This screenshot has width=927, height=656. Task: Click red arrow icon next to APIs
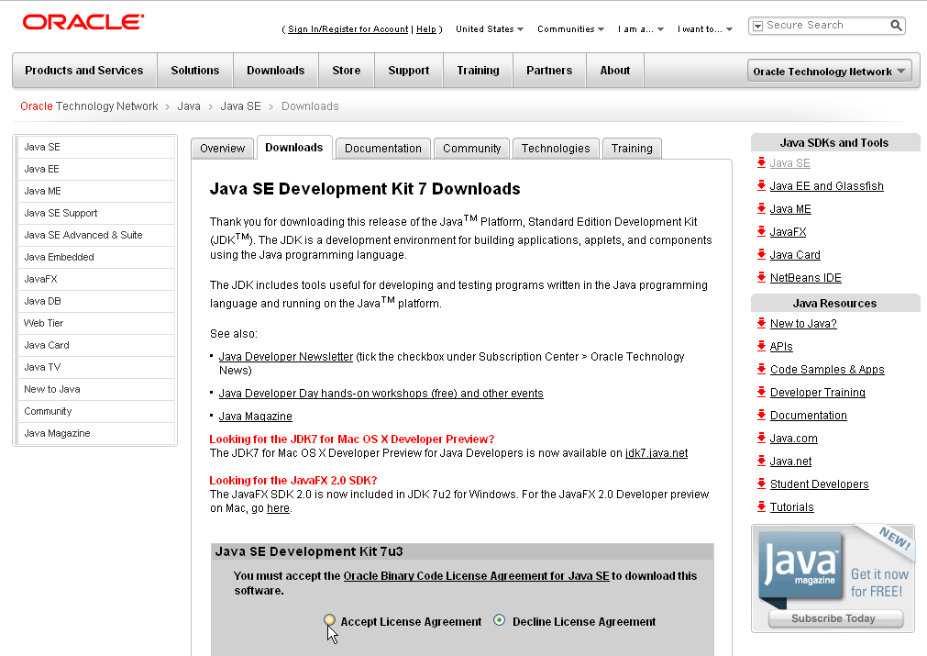(x=761, y=347)
